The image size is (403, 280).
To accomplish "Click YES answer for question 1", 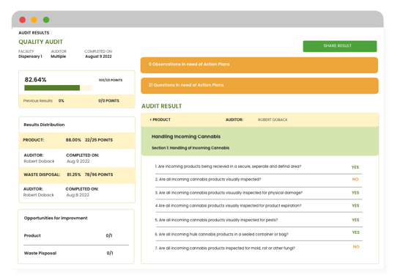I will pyautogui.click(x=355, y=167).
